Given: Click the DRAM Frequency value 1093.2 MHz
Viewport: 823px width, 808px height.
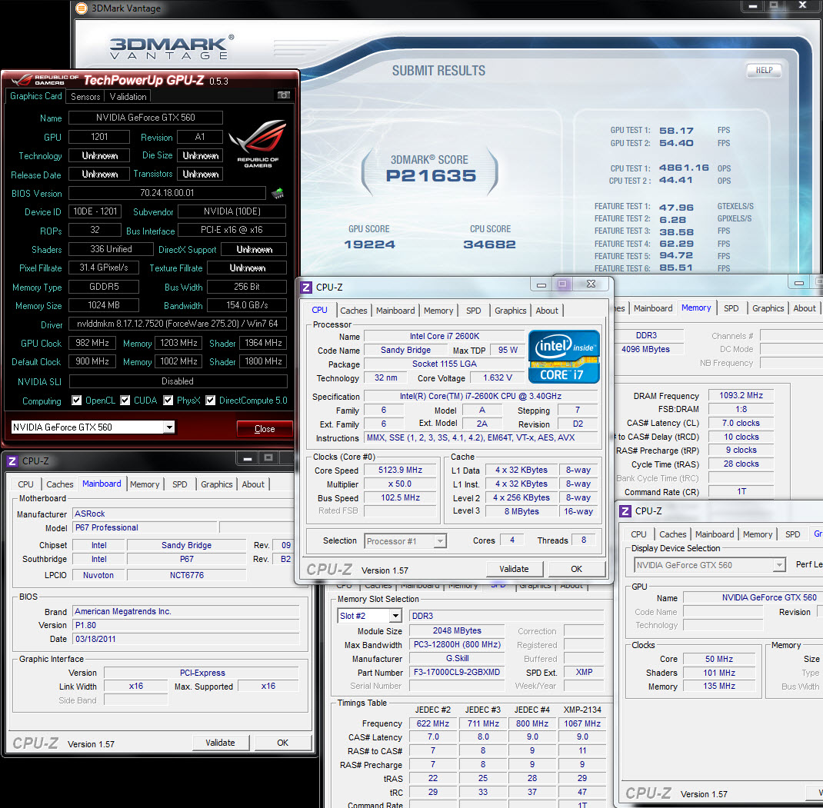Looking at the screenshot, I should tap(741, 396).
